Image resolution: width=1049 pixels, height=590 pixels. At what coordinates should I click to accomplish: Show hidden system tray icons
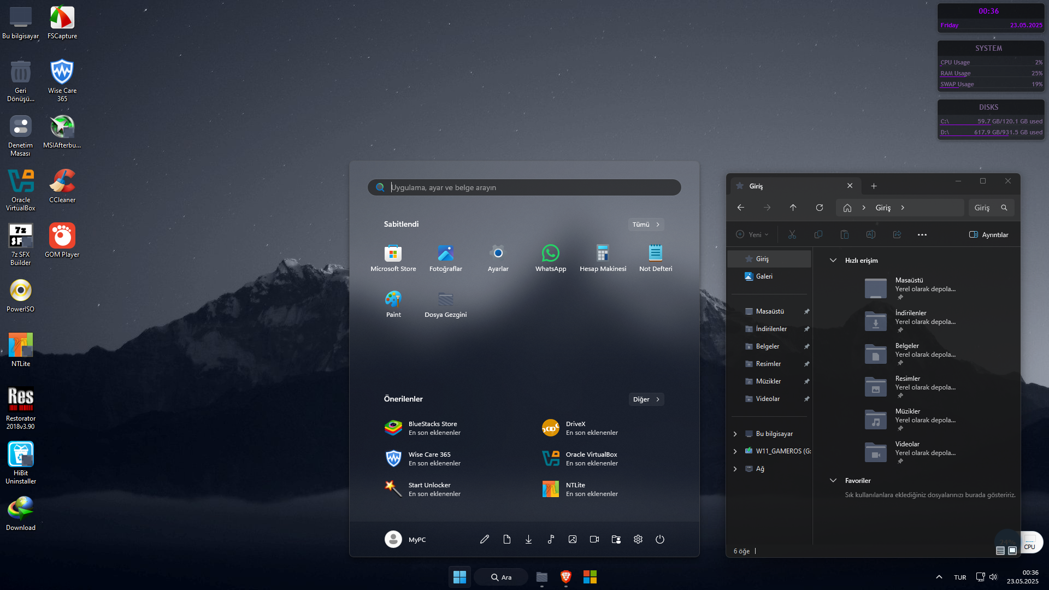[x=939, y=577]
